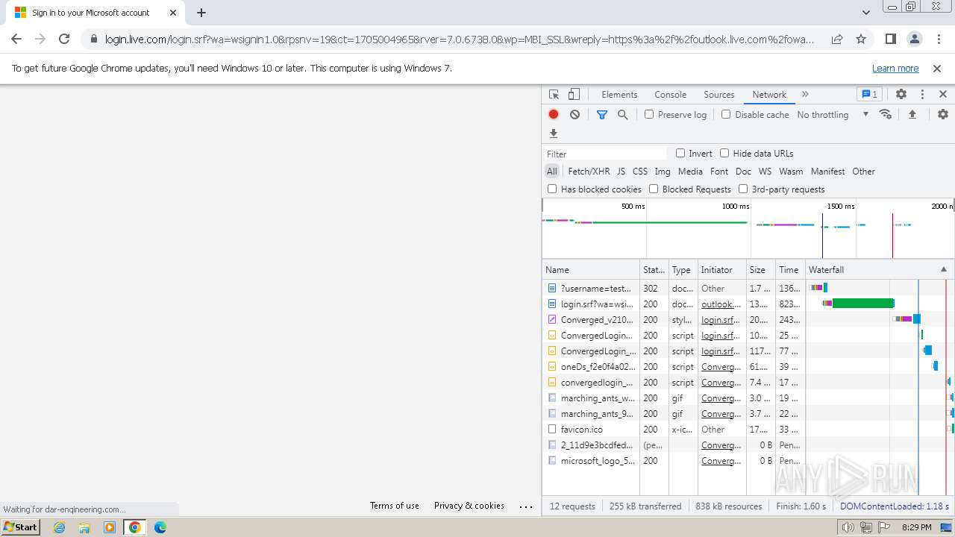Check the Invert filter checkbox
The height and width of the screenshot is (537, 955).
[x=680, y=153]
